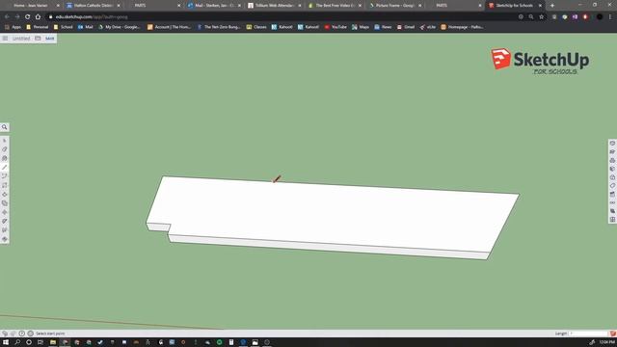
Task: Open the Windows Start menu
Action: (x=6, y=342)
